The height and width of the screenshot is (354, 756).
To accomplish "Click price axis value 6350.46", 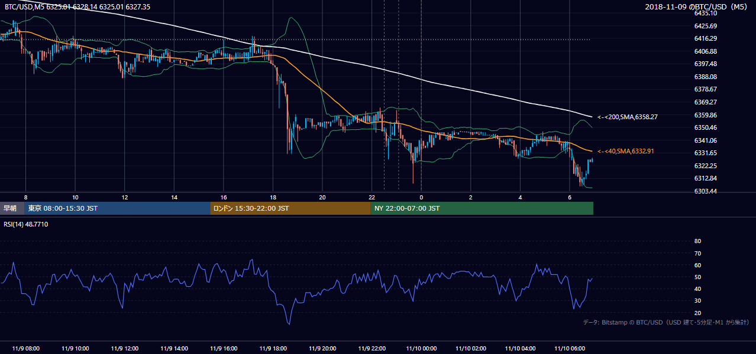I will [706, 127].
